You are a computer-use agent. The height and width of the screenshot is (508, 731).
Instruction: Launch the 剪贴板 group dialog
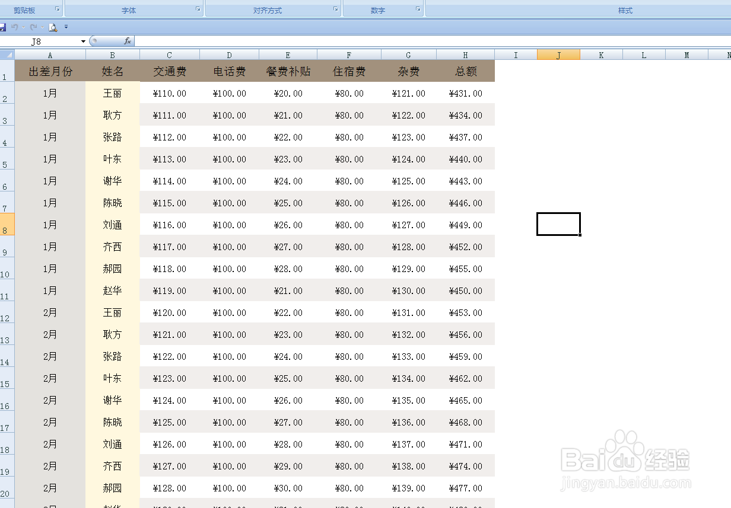pyautogui.click(x=57, y=9)
